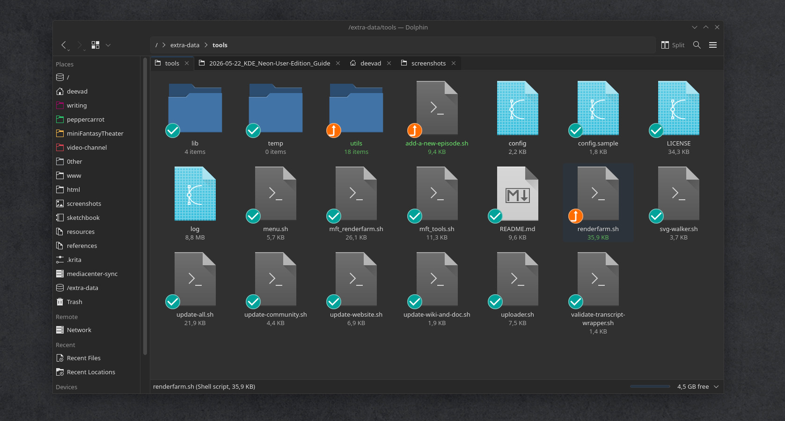785x421 pixels.
Task: Select the icons view mode button
Action: click(x=95, y=45)
